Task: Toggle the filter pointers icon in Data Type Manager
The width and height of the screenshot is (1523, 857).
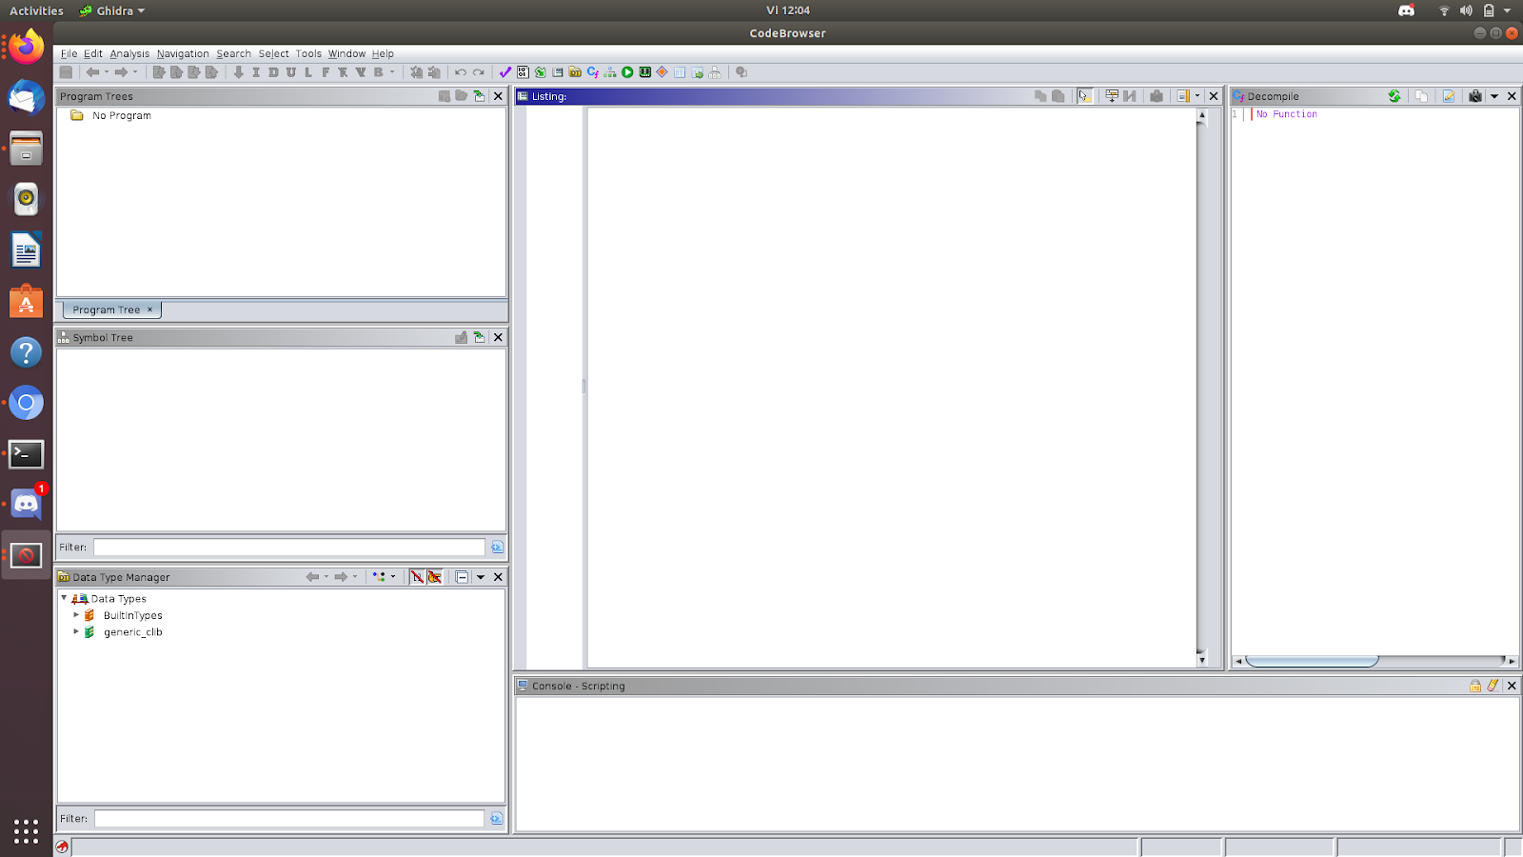Action: click(435, 577)
